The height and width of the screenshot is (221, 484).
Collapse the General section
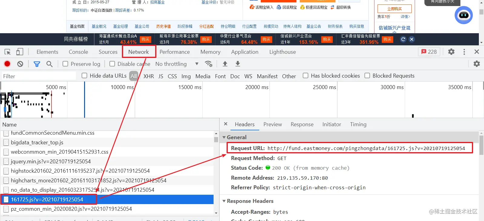224,137
